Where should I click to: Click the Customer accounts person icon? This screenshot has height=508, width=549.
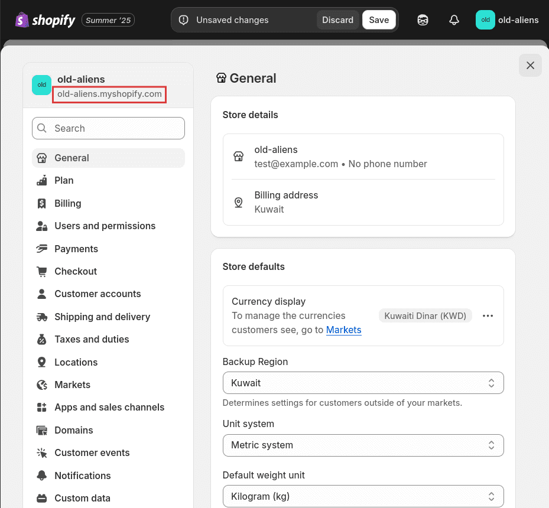pyautogui.click(x=42, y=294)
